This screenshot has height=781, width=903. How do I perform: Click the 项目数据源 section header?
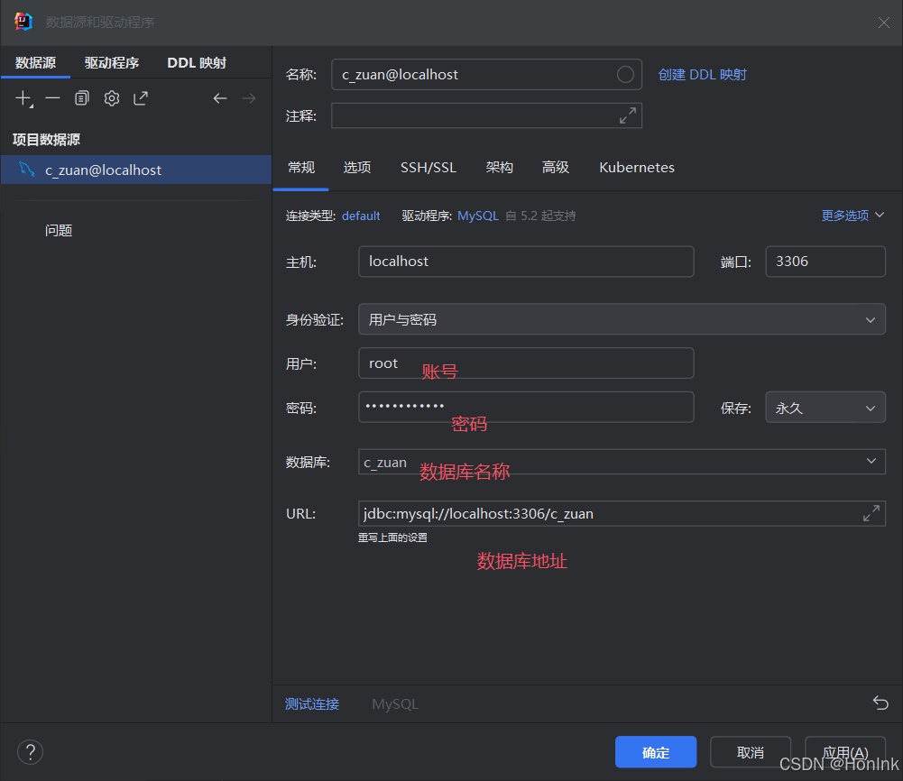pos(46,139)
